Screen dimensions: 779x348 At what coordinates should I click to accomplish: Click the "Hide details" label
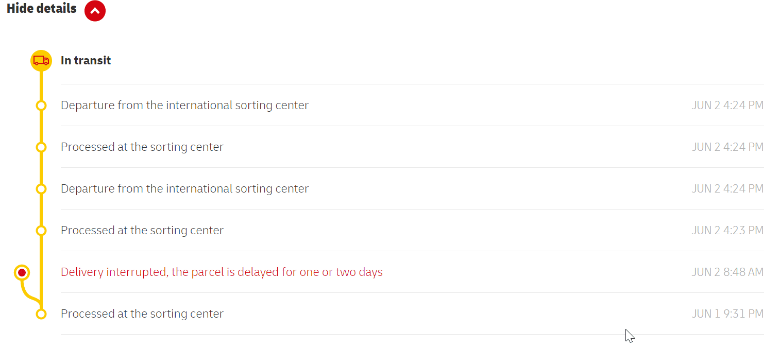[x=41, y=9]
